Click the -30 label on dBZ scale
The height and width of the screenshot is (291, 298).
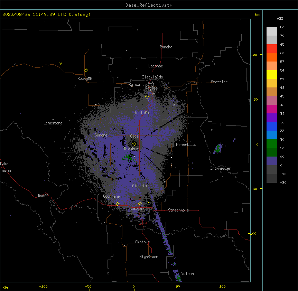click(x=283, y=183)
